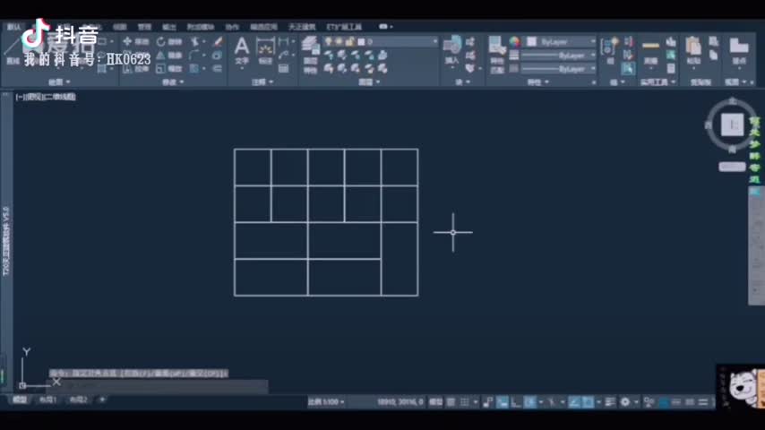Open the 管理 ribbon tab
765x430 pixels.
[x=144, y=27]
